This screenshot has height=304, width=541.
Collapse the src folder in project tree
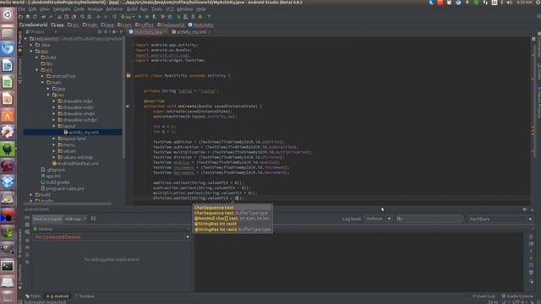point(37,70)
